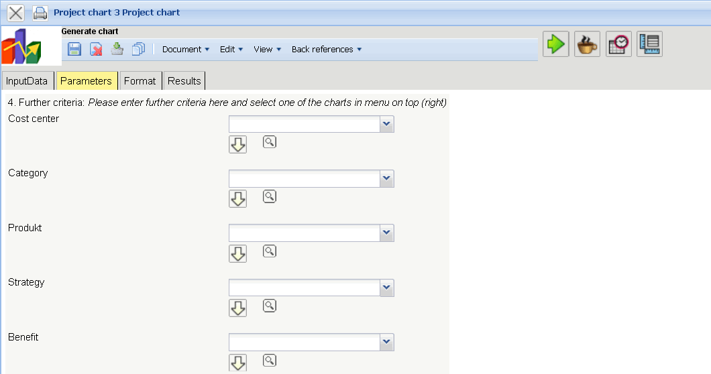This screenshot has height=374, width=711.
Task: Click the ruler and list icon
Action: pyautogui.click(x=650, y=44)
